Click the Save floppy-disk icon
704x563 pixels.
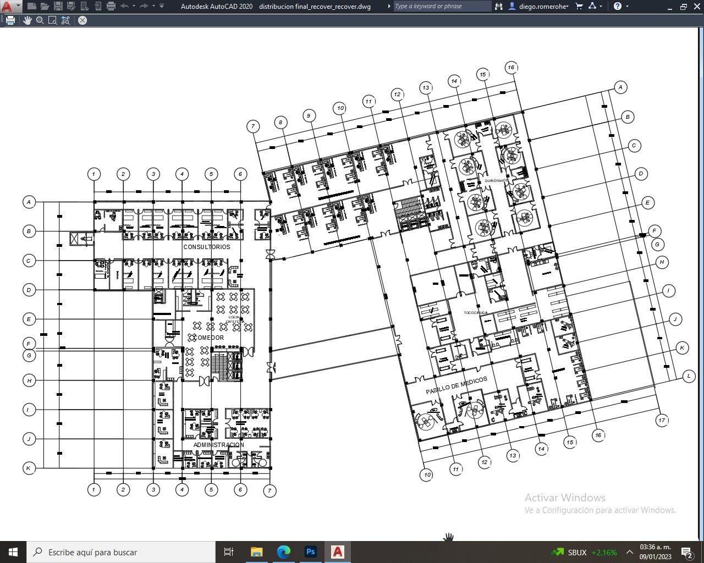click(x=58, y=7)
